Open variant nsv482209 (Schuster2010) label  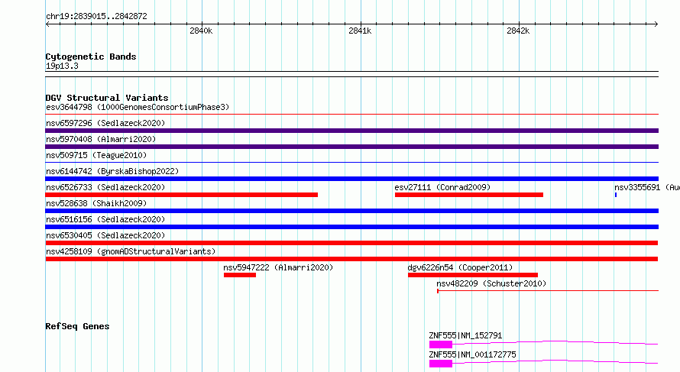[x=491, y=283]
